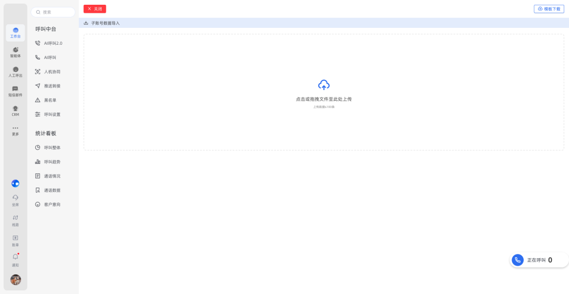
Task: Open the 账单 billing icon
Action: [x=15, y=240]
